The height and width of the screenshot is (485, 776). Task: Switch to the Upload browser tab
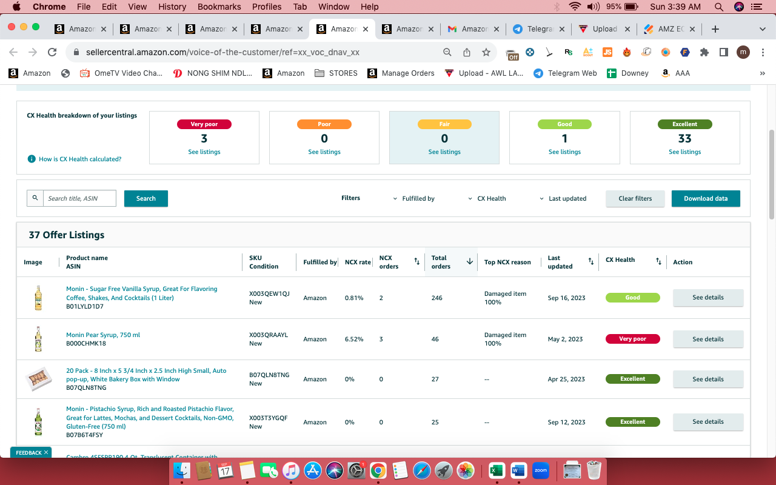point(604,29)
